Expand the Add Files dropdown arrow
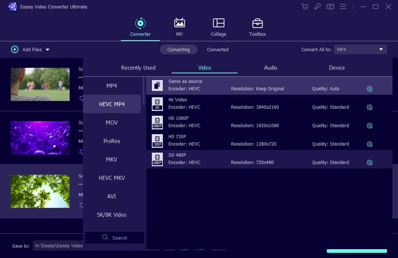 (x=48, y=50)
